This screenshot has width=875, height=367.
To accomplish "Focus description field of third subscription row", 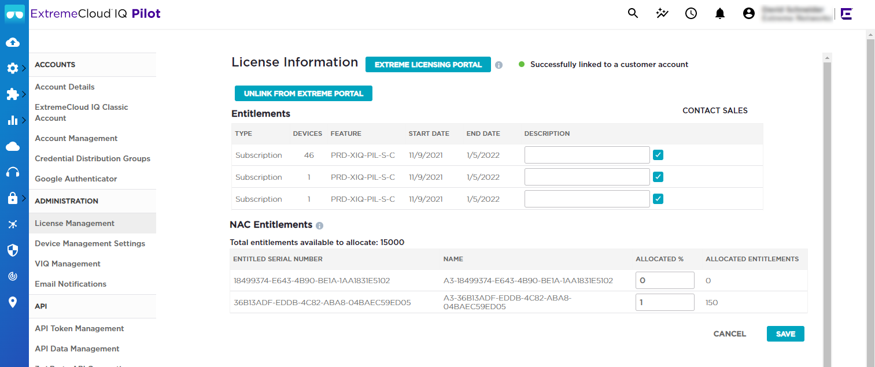I will tap(587, 199).
